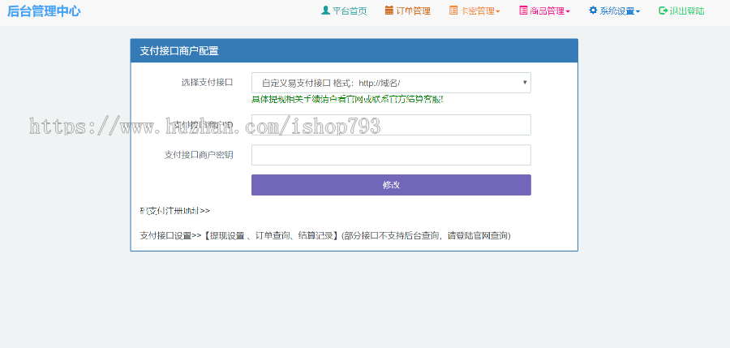Viewport: 730px width, 348px height.
Task: Focus the 支付接口商户密钥 input field
Action: point(391,155)
